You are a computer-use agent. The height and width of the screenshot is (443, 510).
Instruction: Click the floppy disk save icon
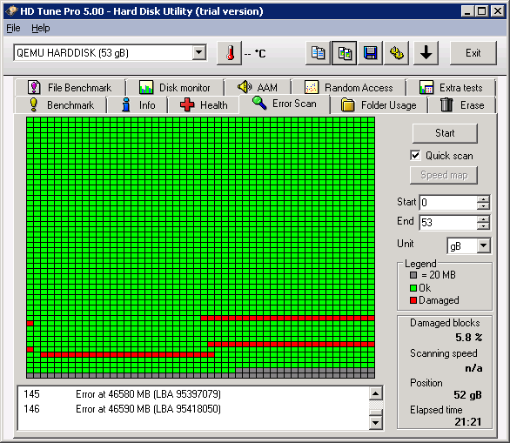point(370,53)
